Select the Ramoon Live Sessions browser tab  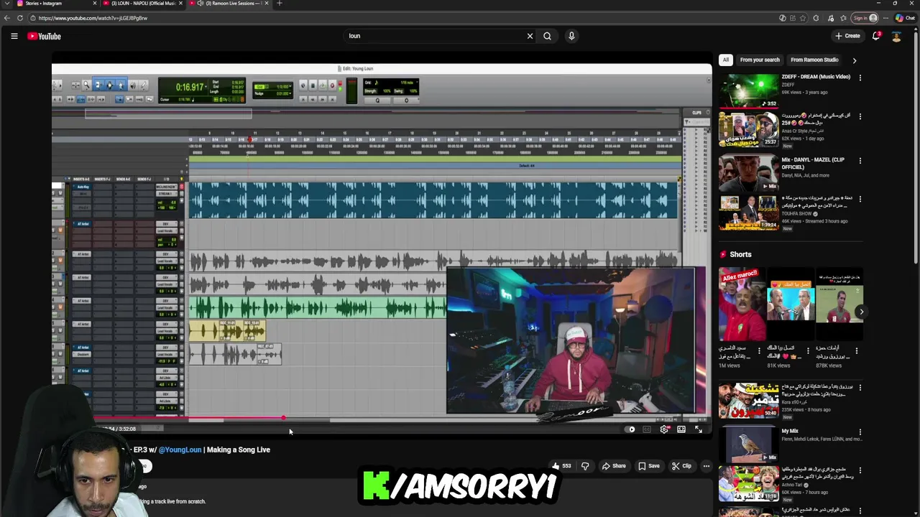tap(228, 3)
